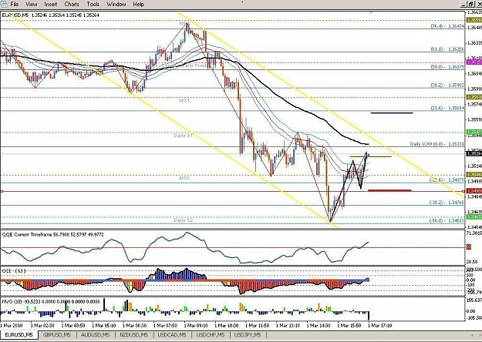Click the MS2 mid-pivot label
482x342 pixels.
click(x=184, y=178)
